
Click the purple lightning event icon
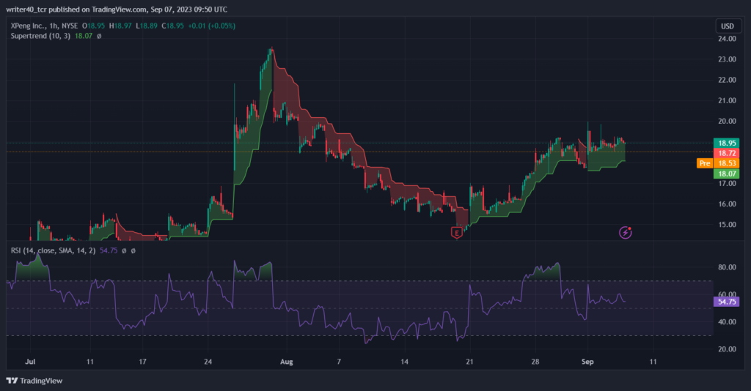click(x=625, y=232)
